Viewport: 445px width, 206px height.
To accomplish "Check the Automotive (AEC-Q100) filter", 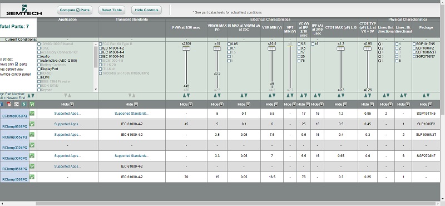I will tap(39, 61).
